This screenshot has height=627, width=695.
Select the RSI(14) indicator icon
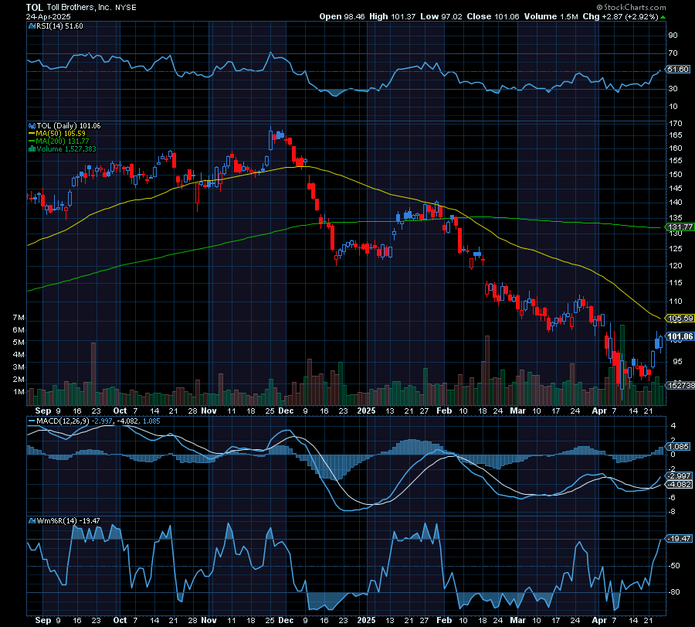[x=32, y=26]
